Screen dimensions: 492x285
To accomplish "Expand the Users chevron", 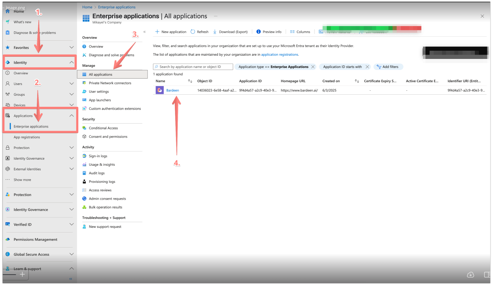I will tap(71, 84).
